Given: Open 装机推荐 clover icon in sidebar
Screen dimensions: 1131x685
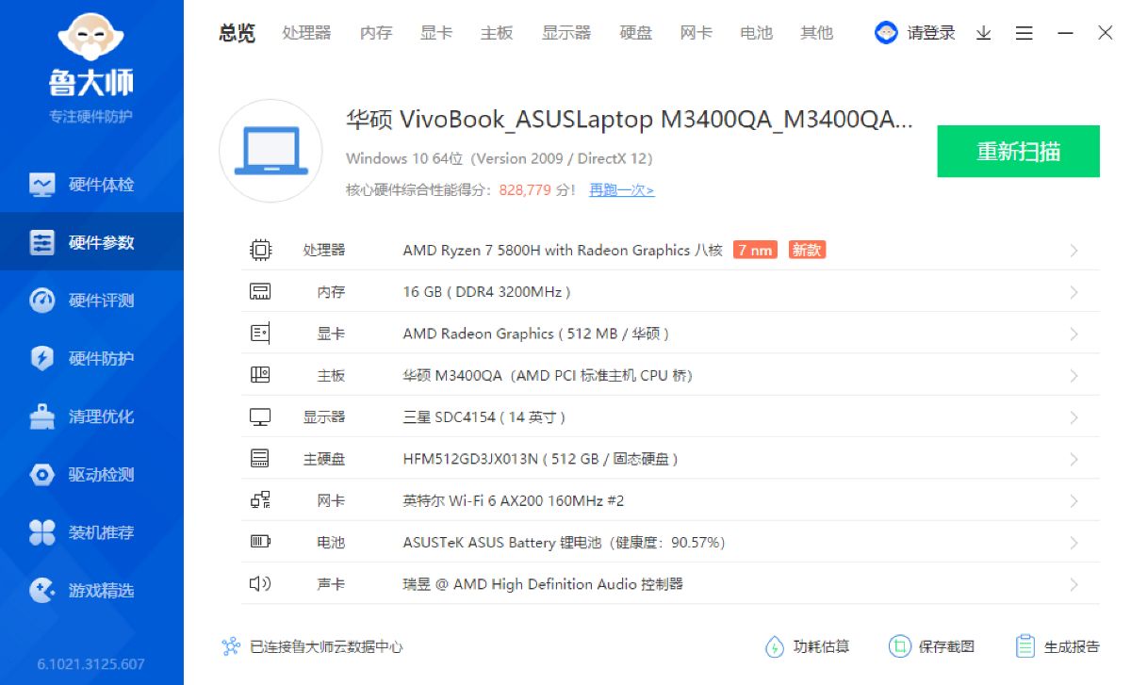Looking at the screenshot, I should tap(42, 532).
